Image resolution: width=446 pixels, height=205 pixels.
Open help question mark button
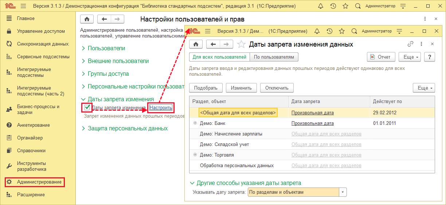point(430,57)
